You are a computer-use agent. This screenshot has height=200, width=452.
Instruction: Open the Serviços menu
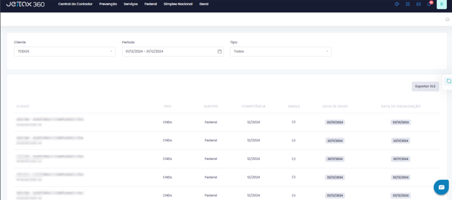point(131,4)
